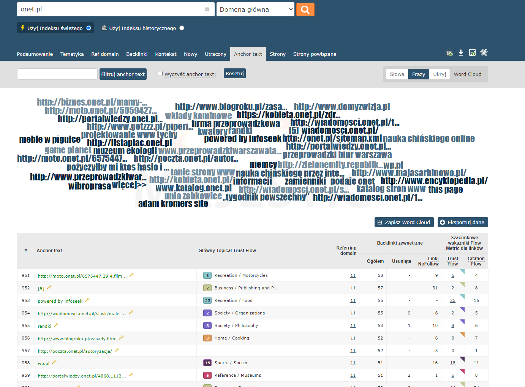The height and width of the screenshot is (387, 525).
Task: Open search settings gear in the onet.pl field
Action: 207,9
